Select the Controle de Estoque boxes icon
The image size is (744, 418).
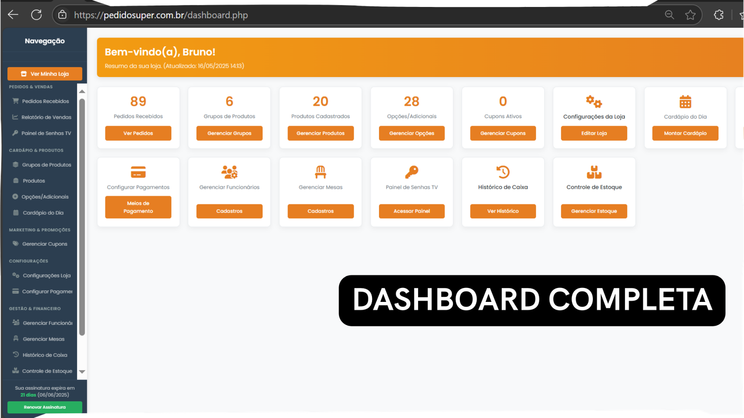tap(594, 172)
